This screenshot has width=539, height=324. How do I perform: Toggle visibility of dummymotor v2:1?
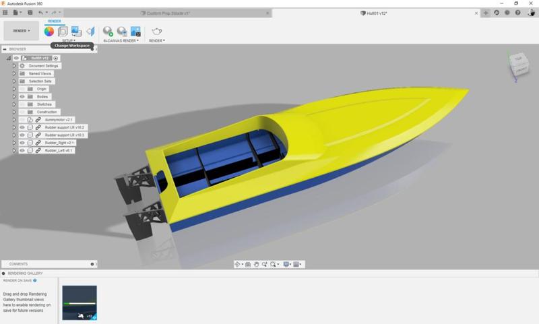point(22,120)
